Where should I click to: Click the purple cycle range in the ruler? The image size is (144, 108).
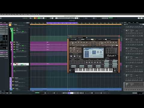[x=62, y=23]
